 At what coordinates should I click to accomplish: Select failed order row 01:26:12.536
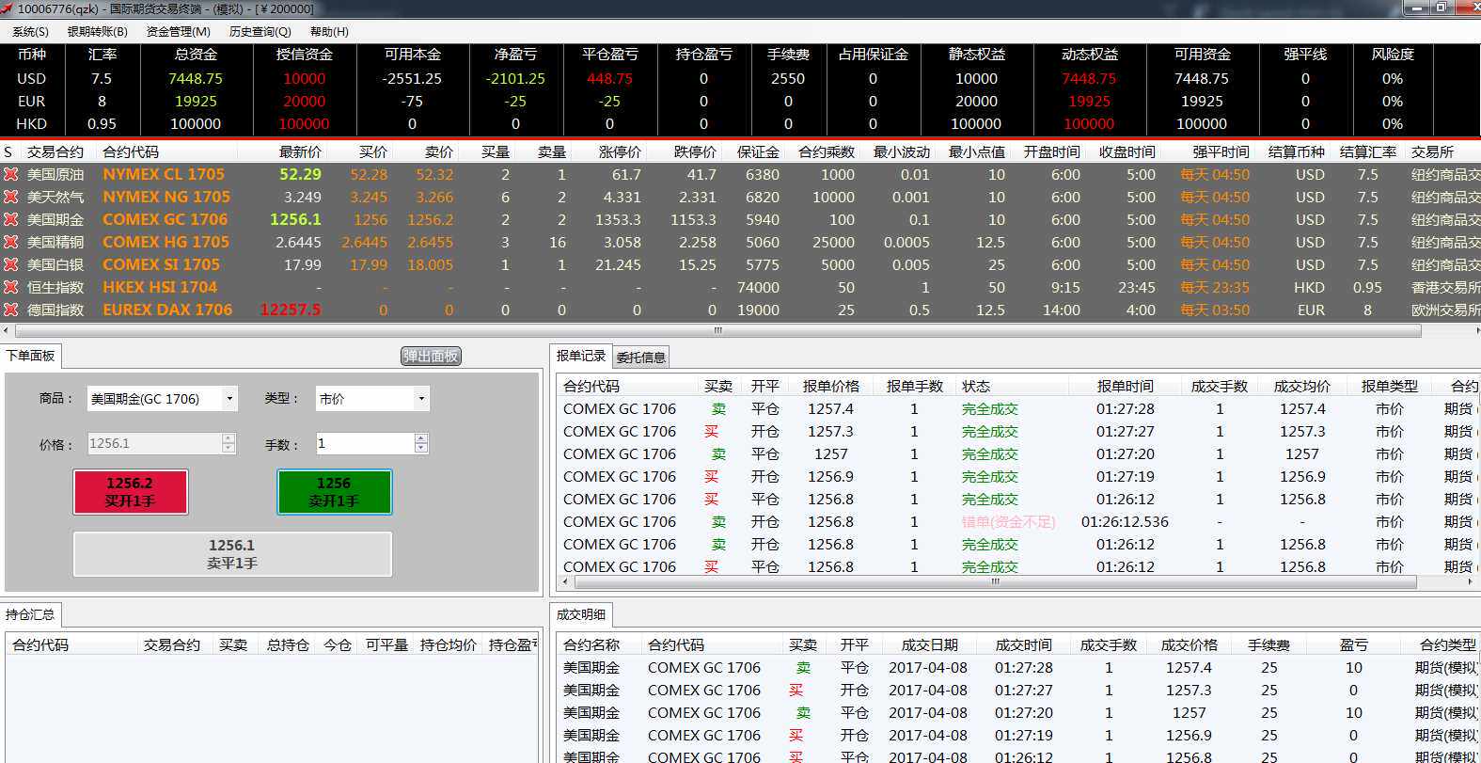click(1016, 522)
